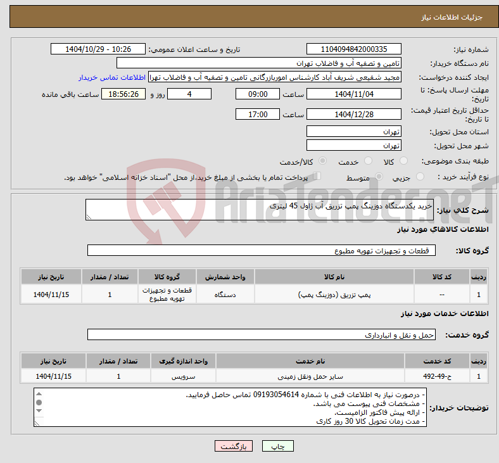Click the request creator name field
This screenshot has height=463, width=499.
[x=275, y=77]
